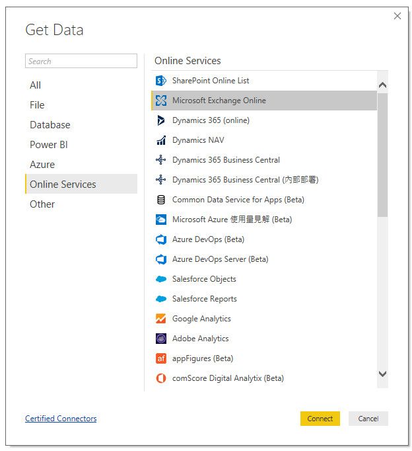This screenshot has height=451, width=412.
Task: Click the SharePoint Online List icon
Action: tap(160, 81)
